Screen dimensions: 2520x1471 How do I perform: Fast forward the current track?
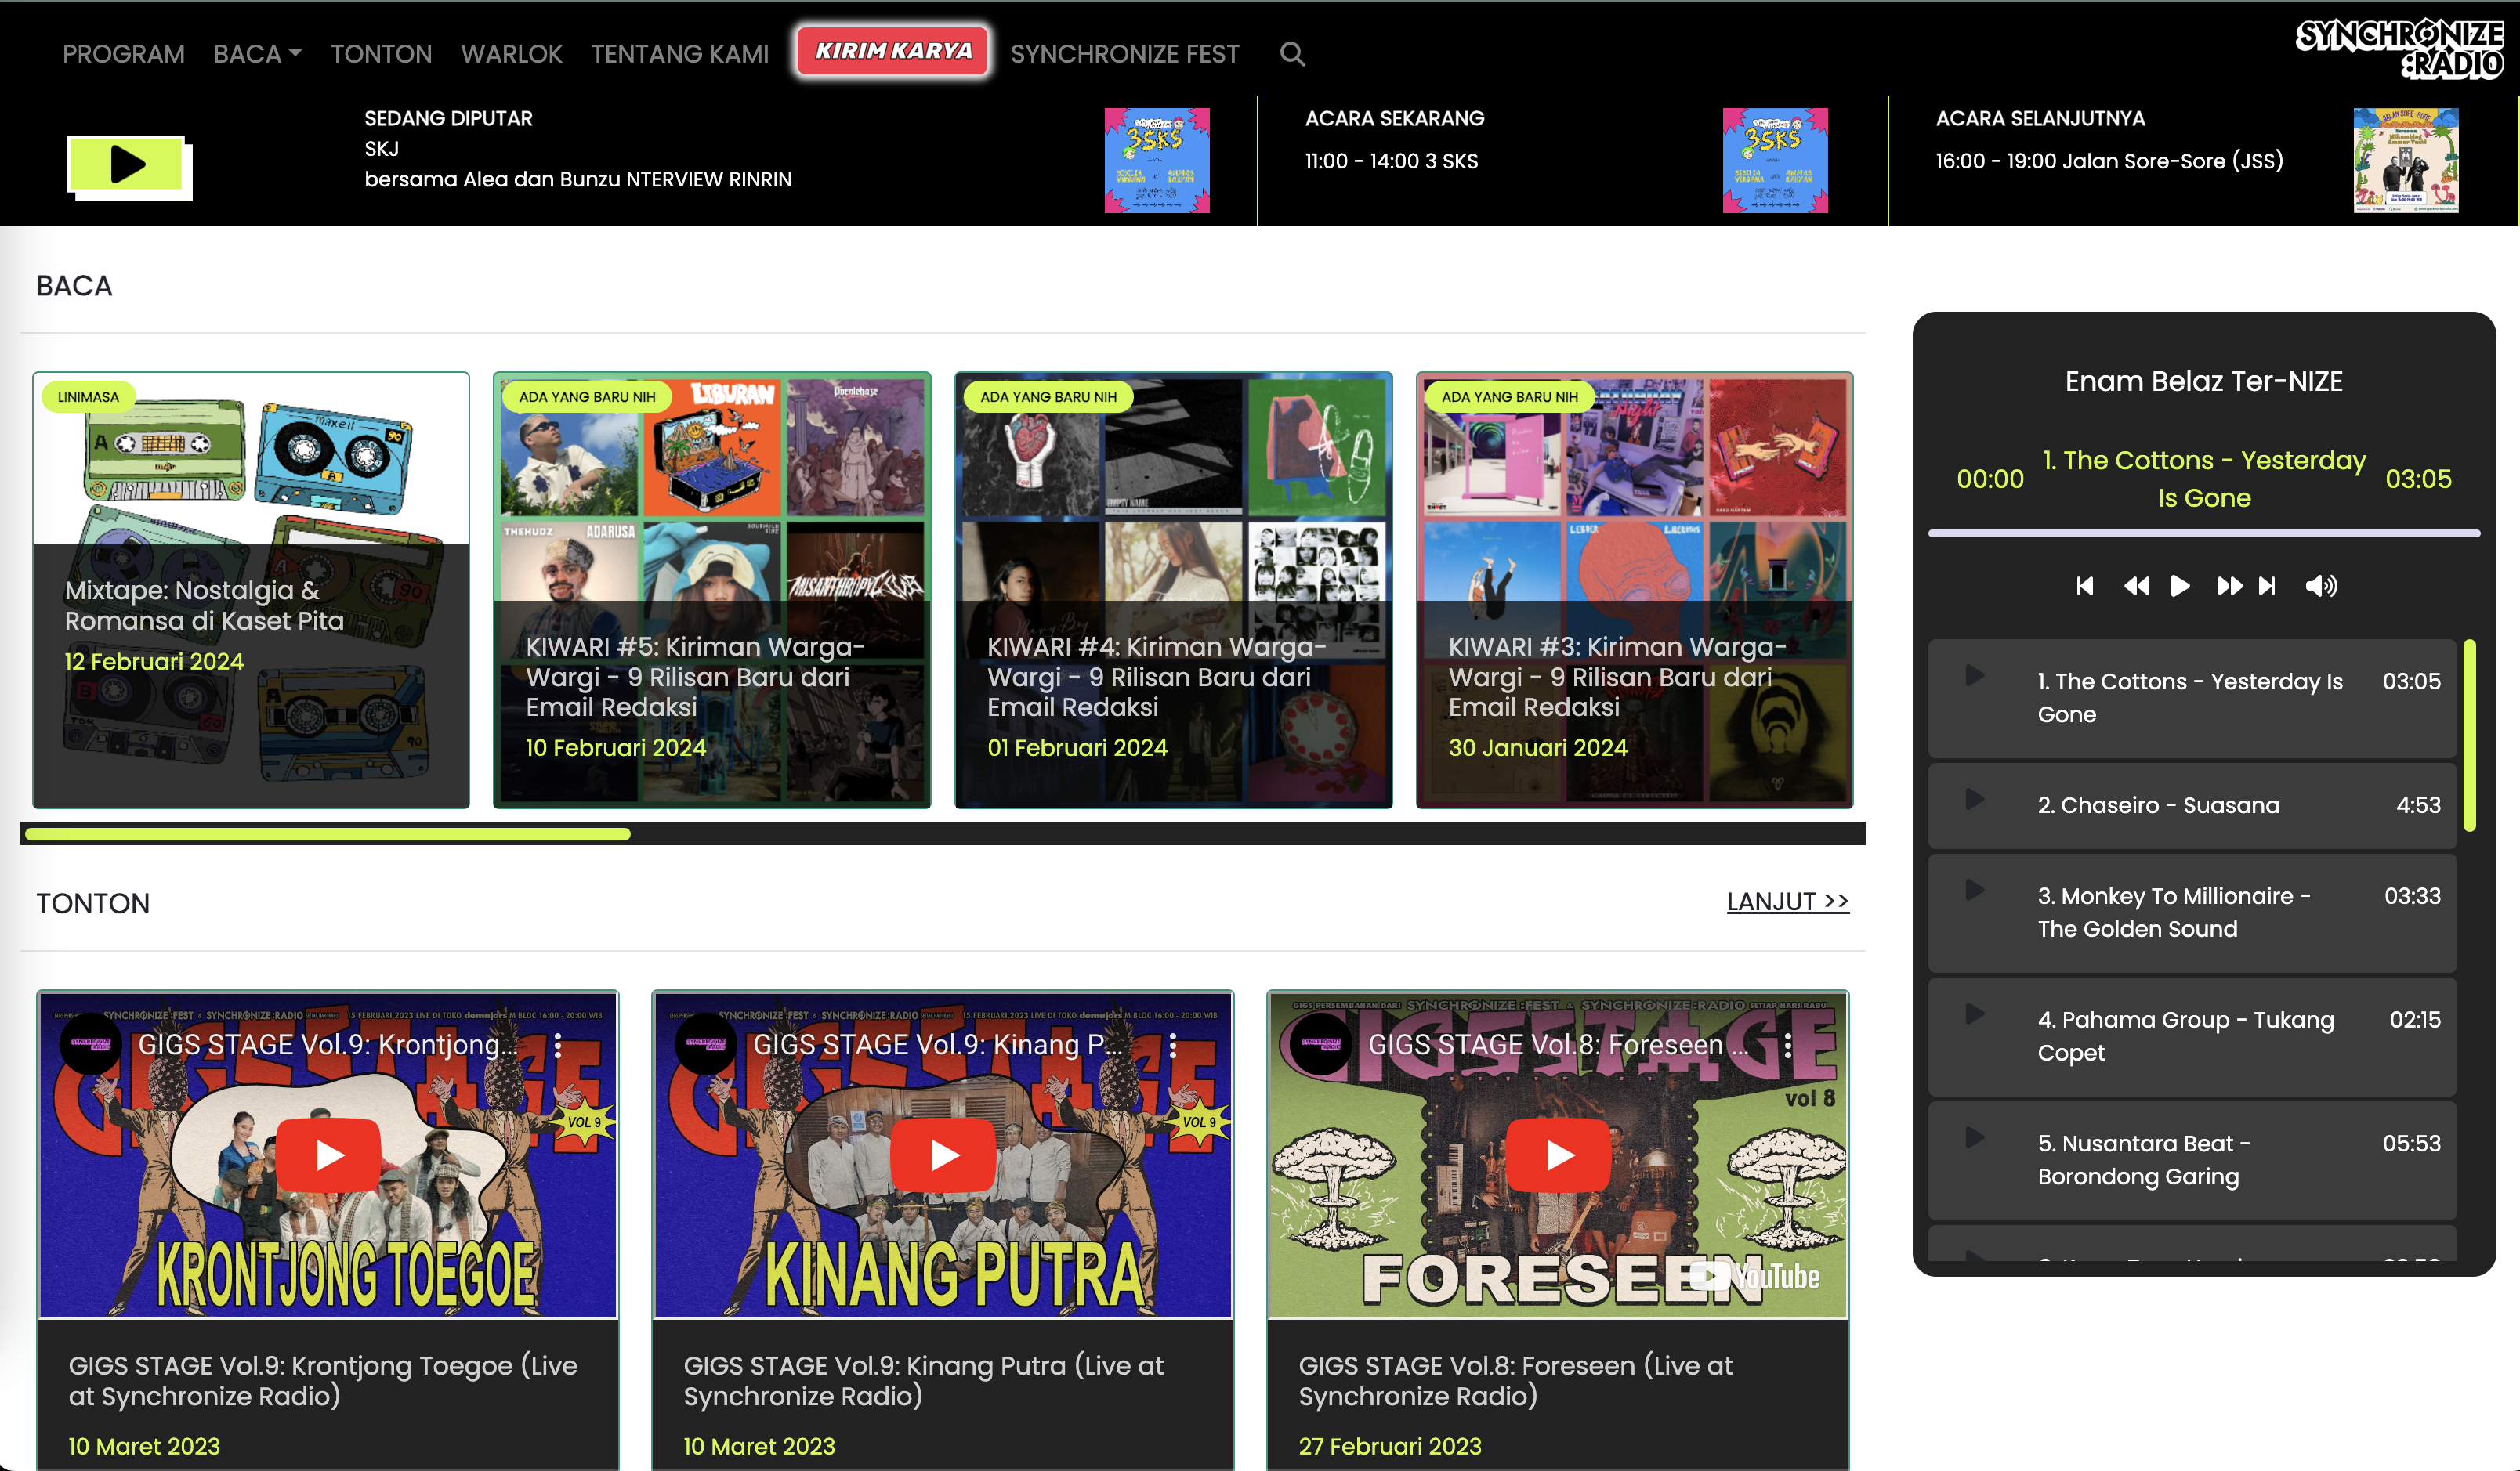point(2229,586)
